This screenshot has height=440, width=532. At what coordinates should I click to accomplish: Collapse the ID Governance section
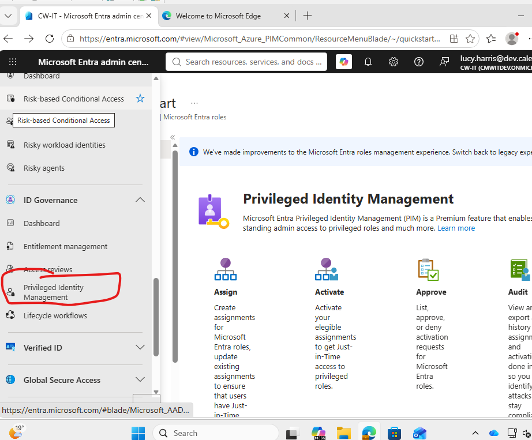pos(140,200)
